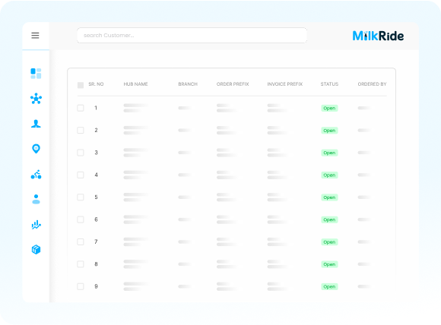This screenshot has width=441, height=325.
Task: Check the checkbox for row 4
Action: (81, 175)
